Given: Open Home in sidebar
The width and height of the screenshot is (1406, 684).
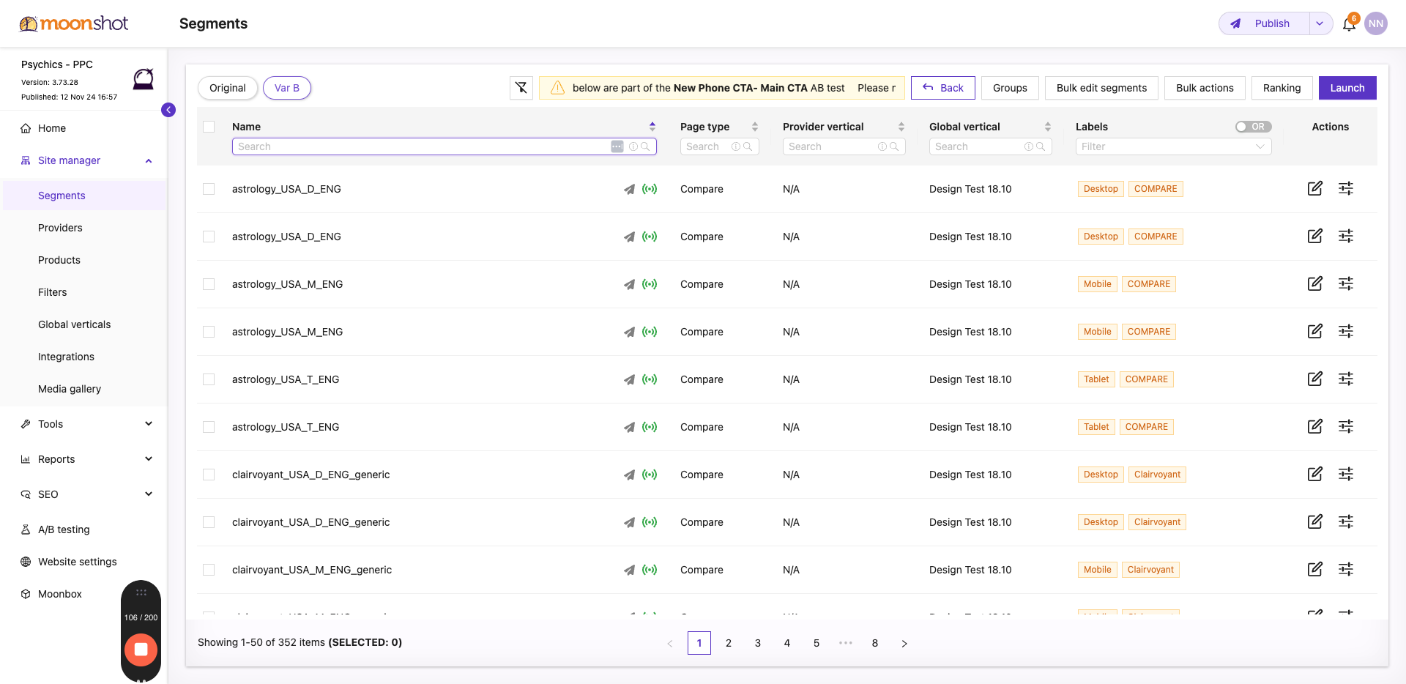Looking at the screenshot, I should [x=52, y=128].
